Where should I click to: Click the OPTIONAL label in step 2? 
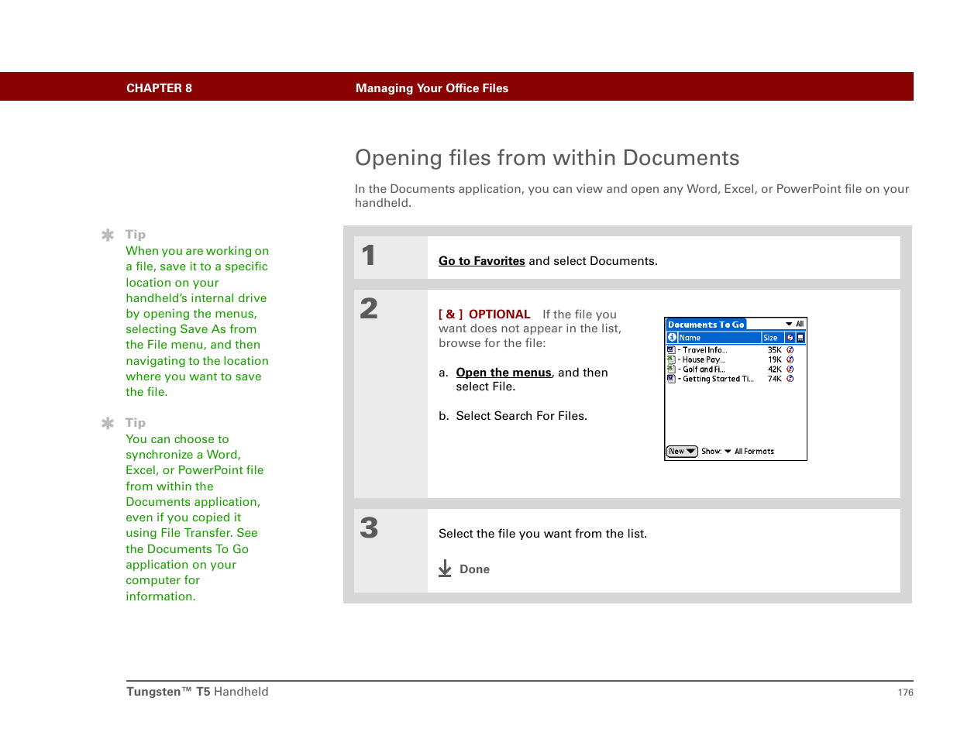pos(499,315)
